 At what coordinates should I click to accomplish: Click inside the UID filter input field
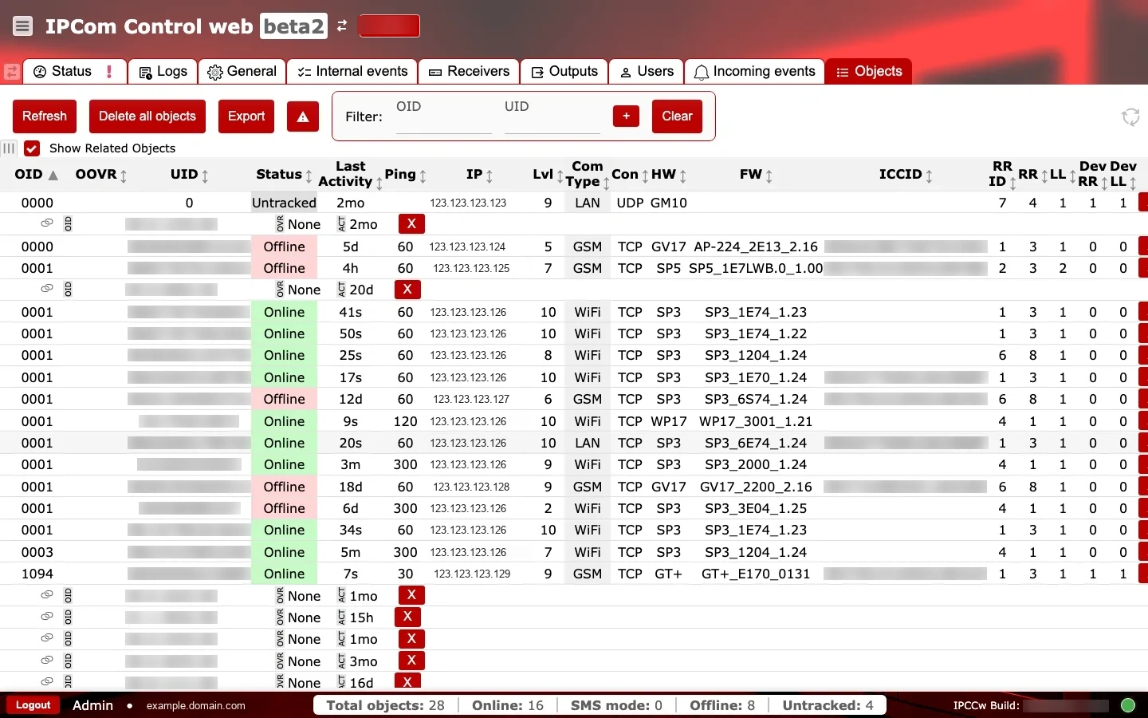tap(552, 118)
